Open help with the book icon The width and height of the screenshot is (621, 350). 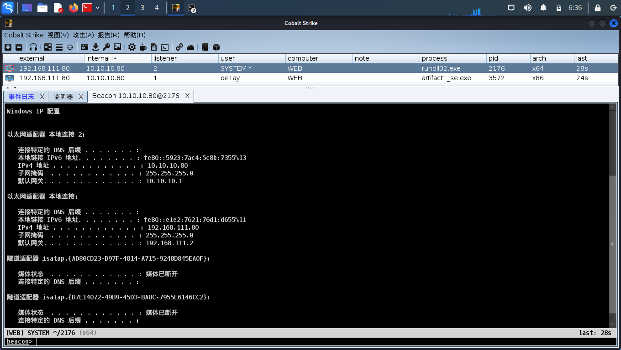click(205, 47)
